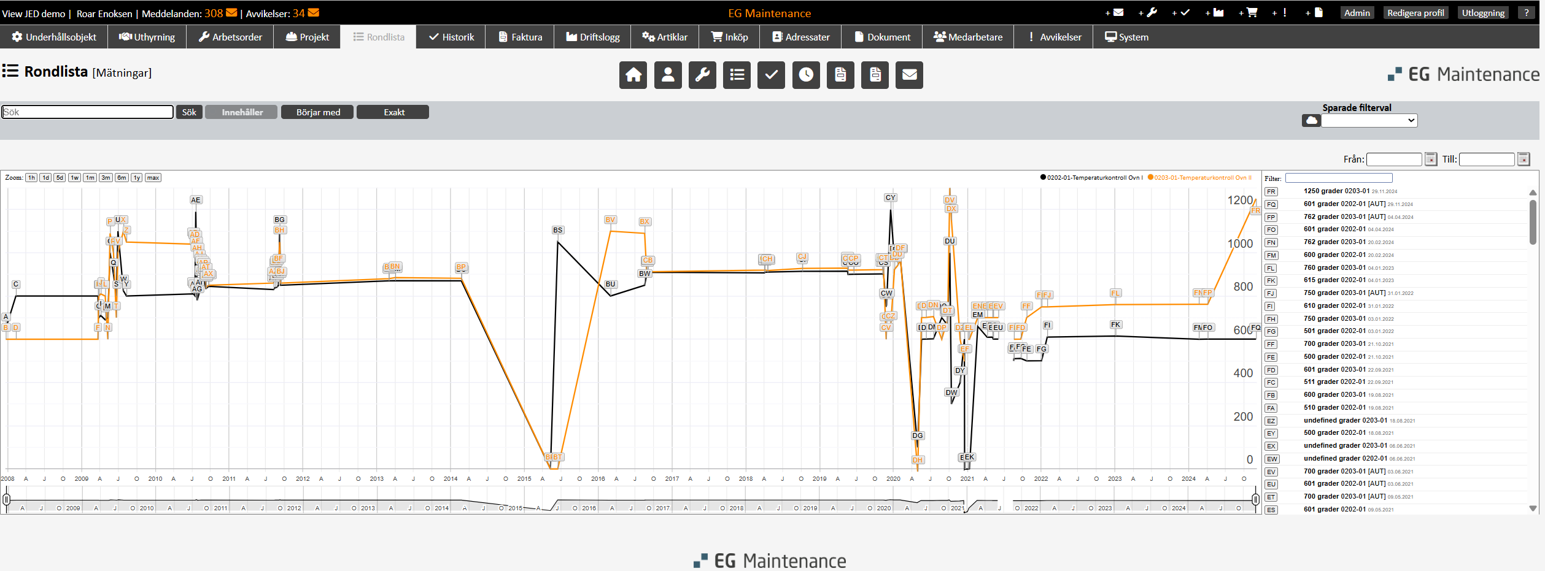Click the envelope icon in the center toolbar
1545x571 pixels.
(x=909, y=75)
